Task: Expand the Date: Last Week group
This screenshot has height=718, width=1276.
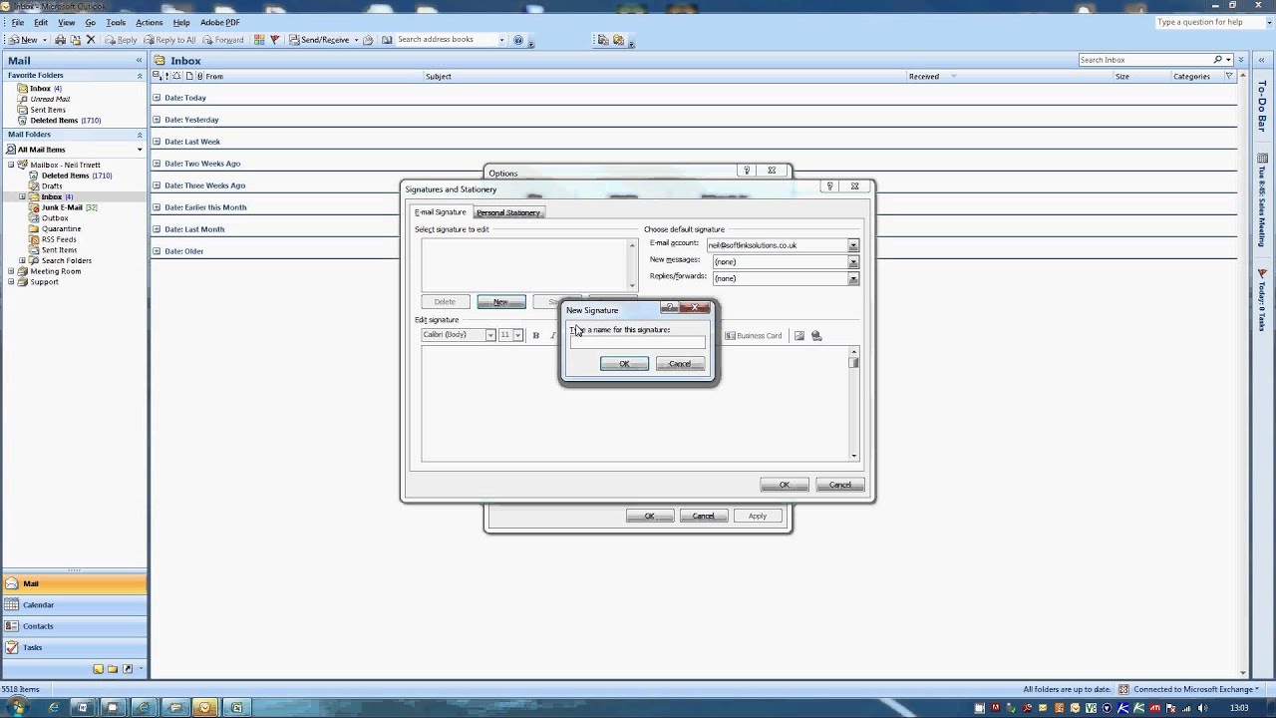Action: point(157,142)
